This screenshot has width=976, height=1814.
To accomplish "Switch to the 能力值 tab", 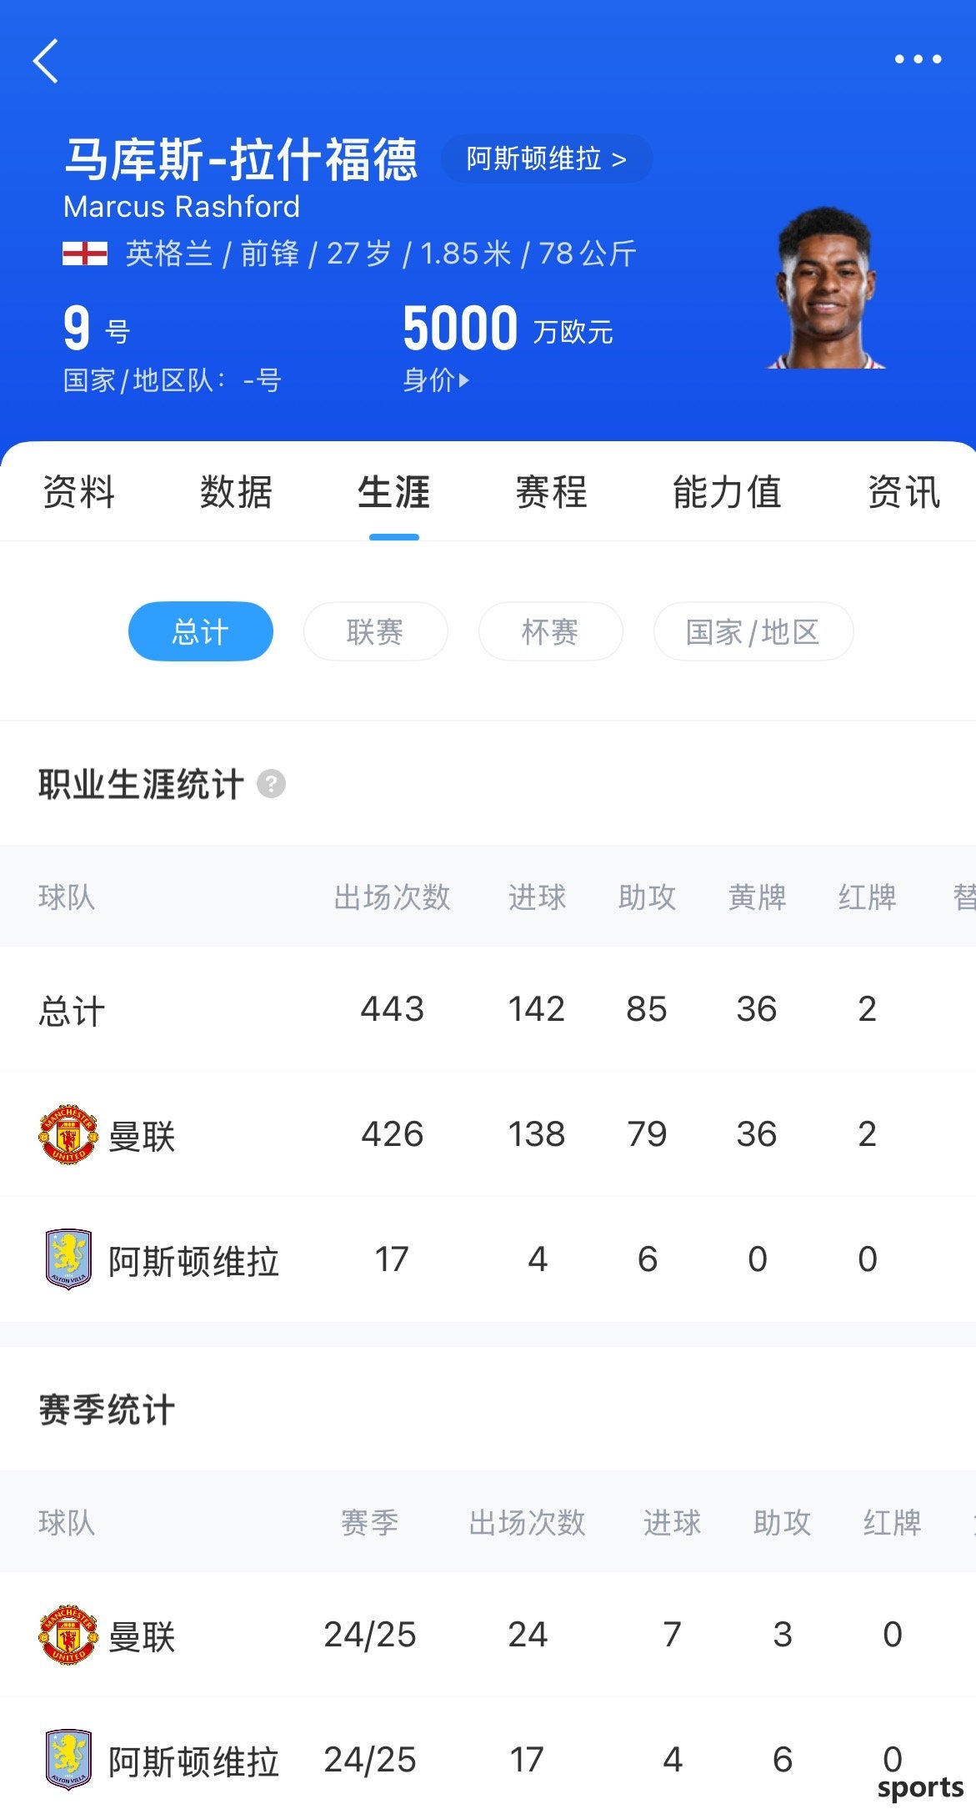I will click(727, 492).
